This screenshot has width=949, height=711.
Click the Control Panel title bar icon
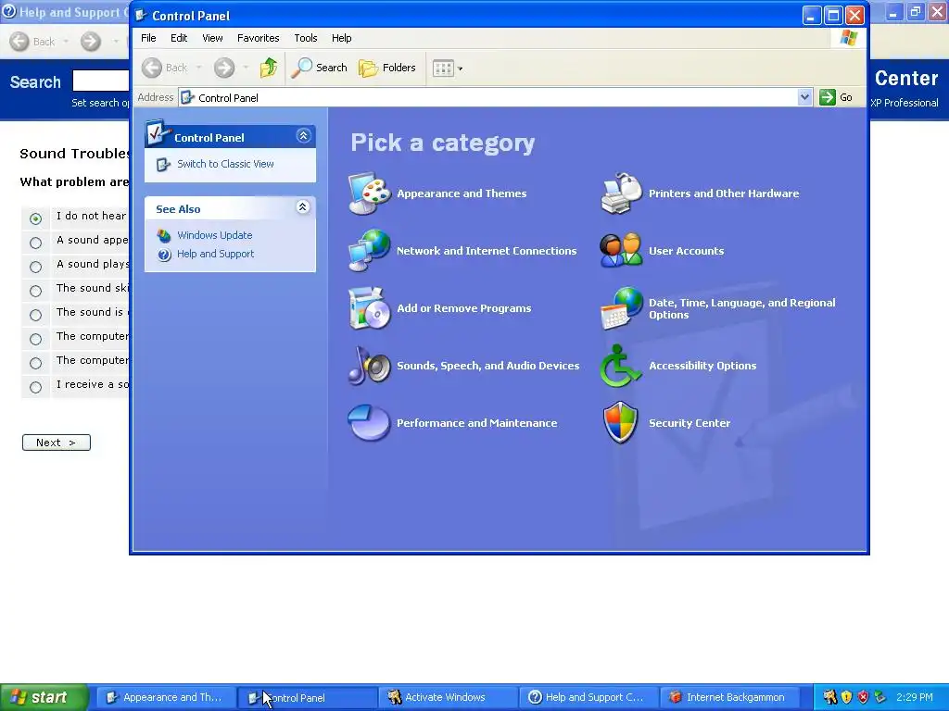141,15
